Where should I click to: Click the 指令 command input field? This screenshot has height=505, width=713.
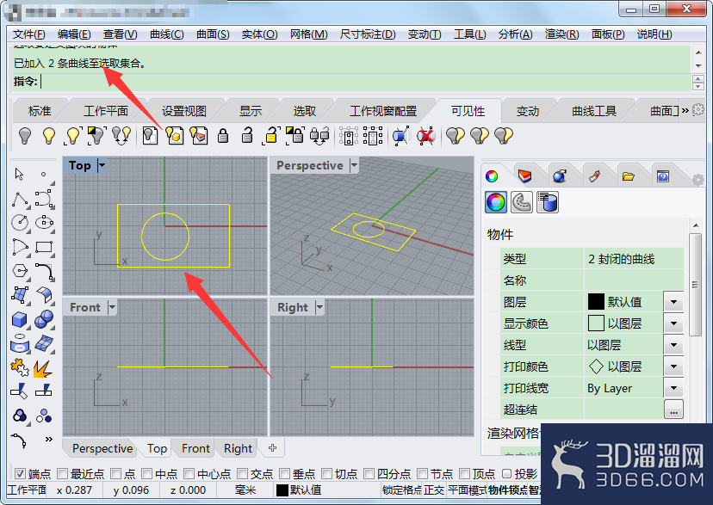point(365,82)
